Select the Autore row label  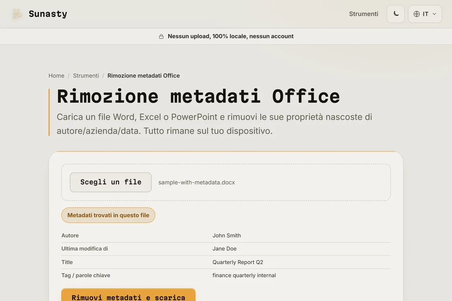click(70, 235)
